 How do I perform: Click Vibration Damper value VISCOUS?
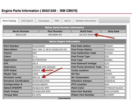coord(115,81)
